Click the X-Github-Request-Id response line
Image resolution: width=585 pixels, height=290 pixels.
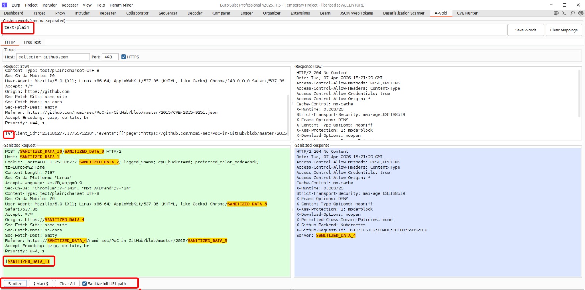(x=362, y=230)
